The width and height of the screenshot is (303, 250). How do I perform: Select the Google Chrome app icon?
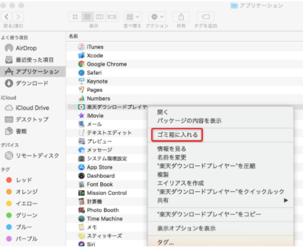pos(81,64)
